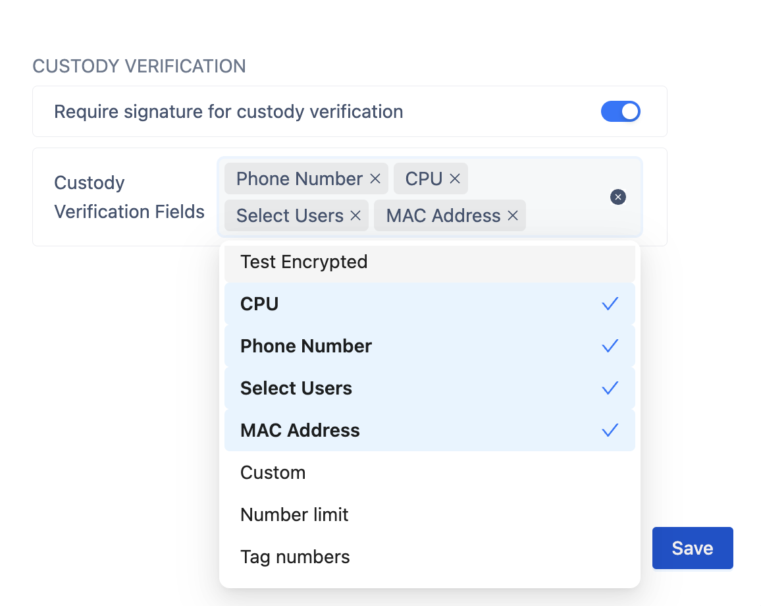Screen dimensions: 761x606
Task: Disable require signature for custody verification
Action: tap(620, 112)
